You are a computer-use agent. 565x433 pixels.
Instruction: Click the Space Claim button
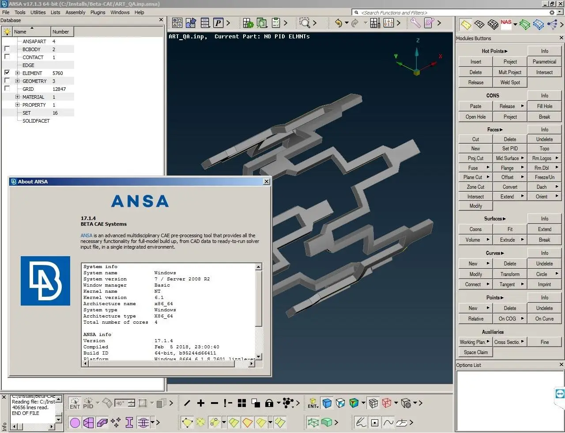(x=475, y=352)
